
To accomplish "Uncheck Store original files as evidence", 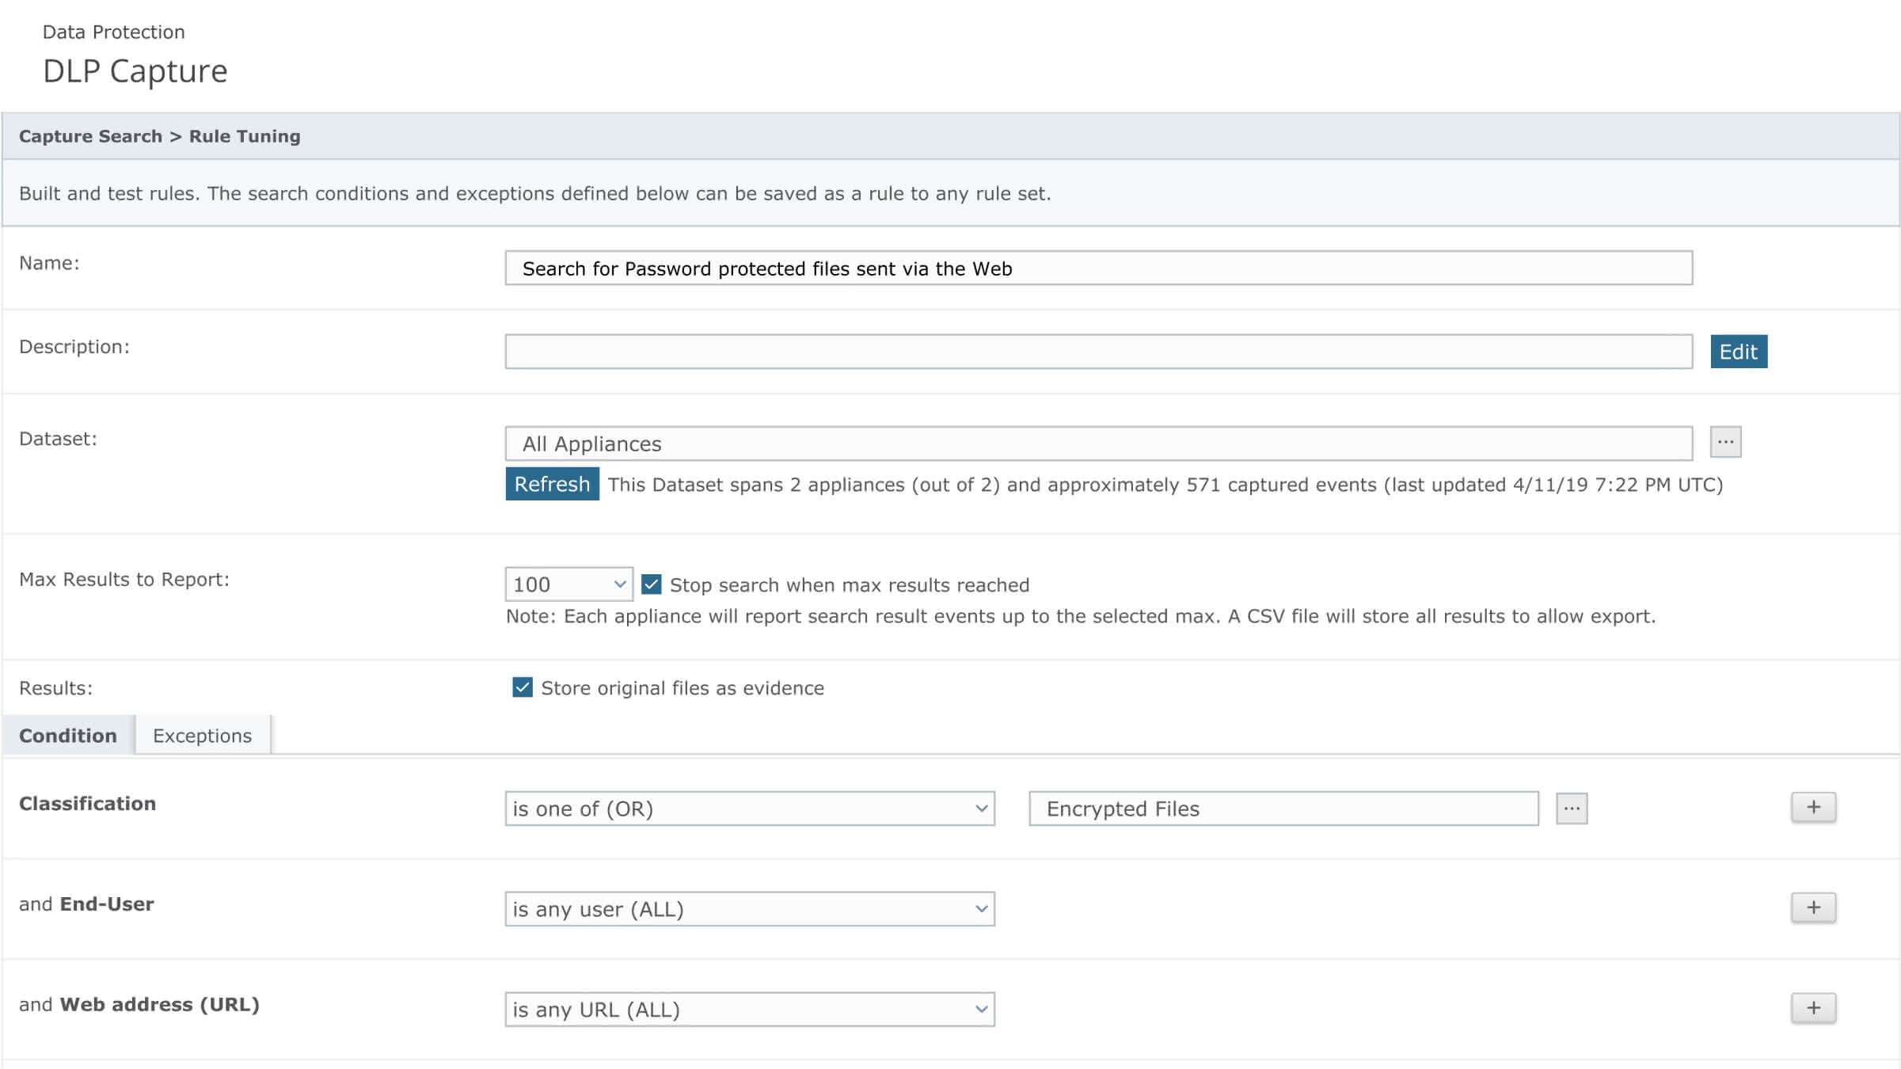I will [522, 687].
